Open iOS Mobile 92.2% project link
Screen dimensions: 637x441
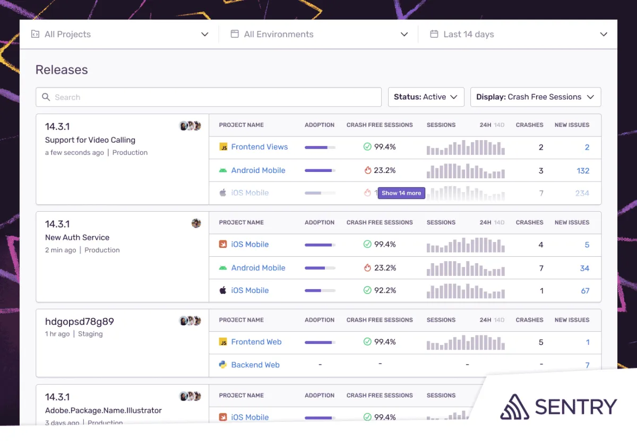point(250,290)
